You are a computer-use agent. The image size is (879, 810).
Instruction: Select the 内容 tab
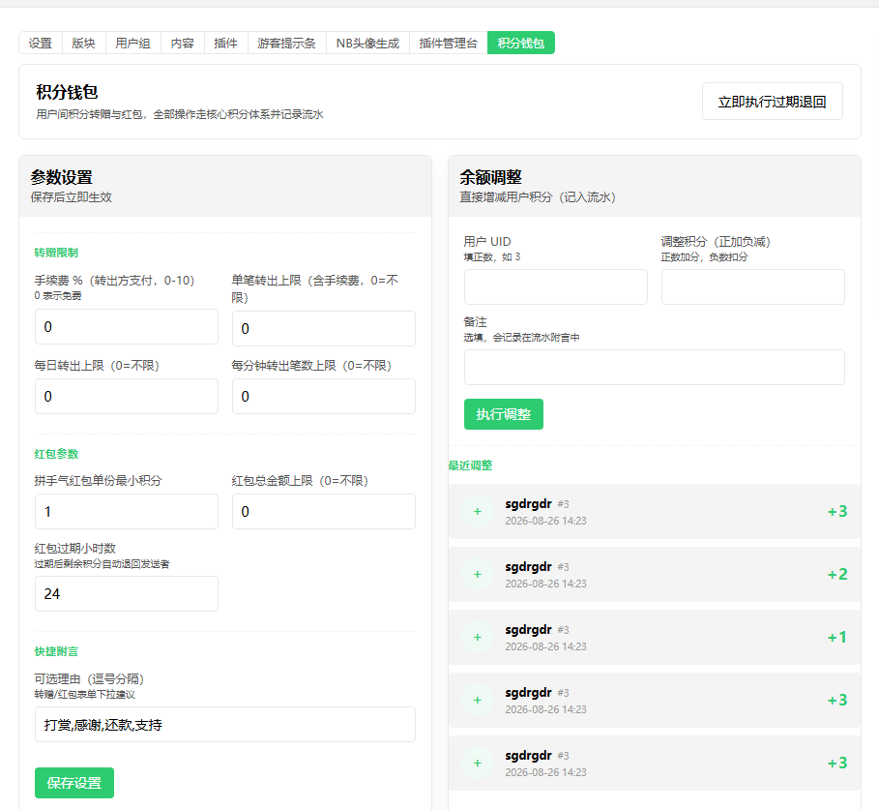pyautogui.click(x=182, y=44)
